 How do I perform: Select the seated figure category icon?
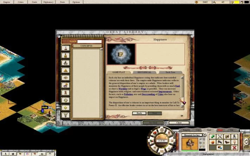pyautogui.click(x=65, y=56)
